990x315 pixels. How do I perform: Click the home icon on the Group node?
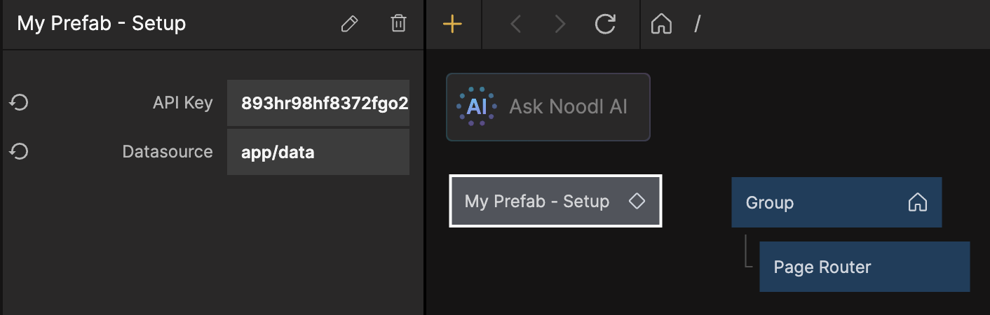[x=917, y=202]
